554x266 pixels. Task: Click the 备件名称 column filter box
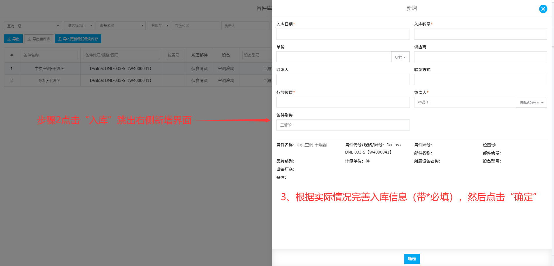50,55
